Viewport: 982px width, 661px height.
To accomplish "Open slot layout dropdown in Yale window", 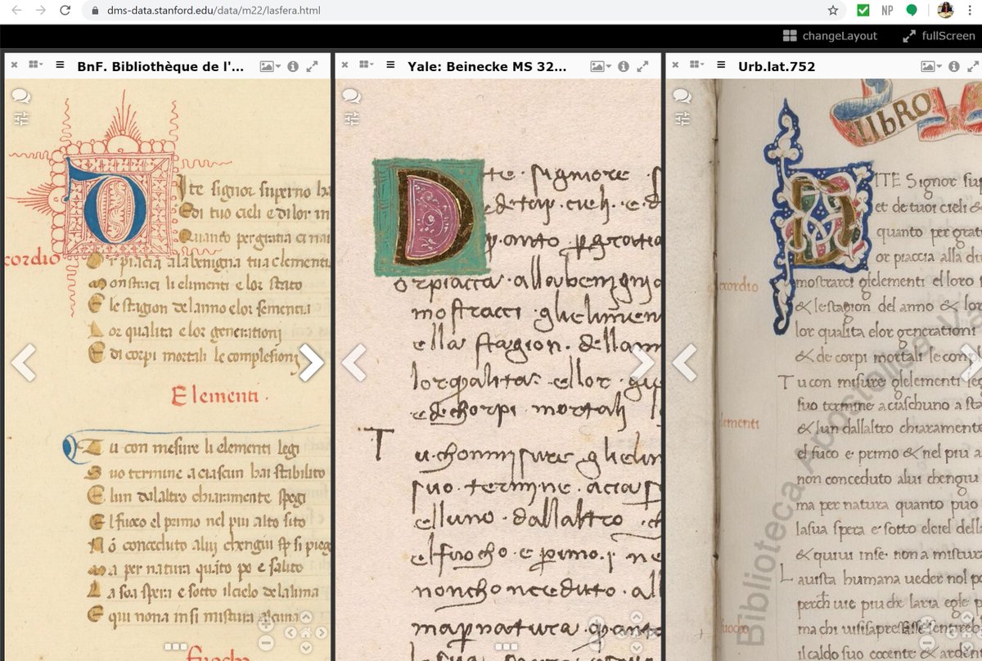I will pyautogui.click(x=367, y=65).
